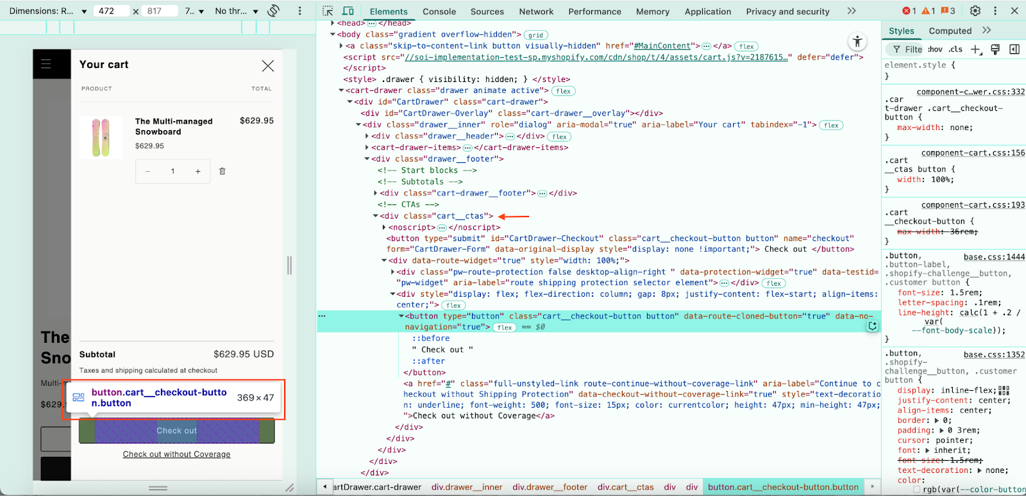This screenshot has height=496, width=1026.
Task: Rotate the device viewport orientation
Action: (x=274, y=11)
